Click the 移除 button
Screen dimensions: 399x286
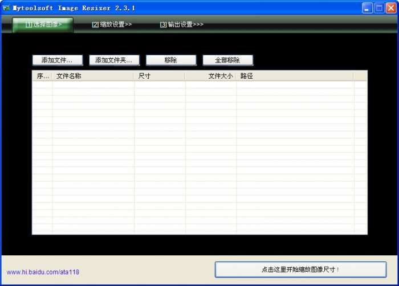tap(171, 60)
